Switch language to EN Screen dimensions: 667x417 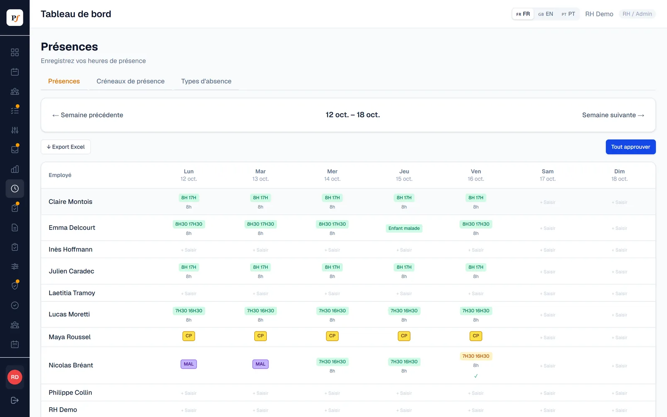(x=546, y=14)
